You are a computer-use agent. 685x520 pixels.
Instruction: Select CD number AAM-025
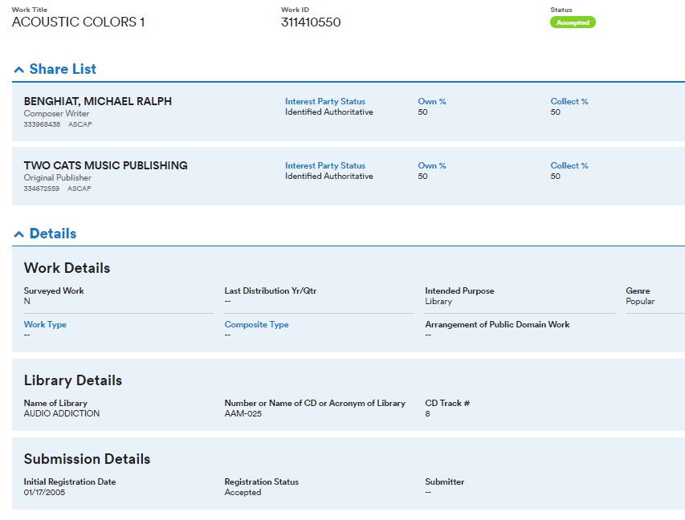click(x=243, y=413)
